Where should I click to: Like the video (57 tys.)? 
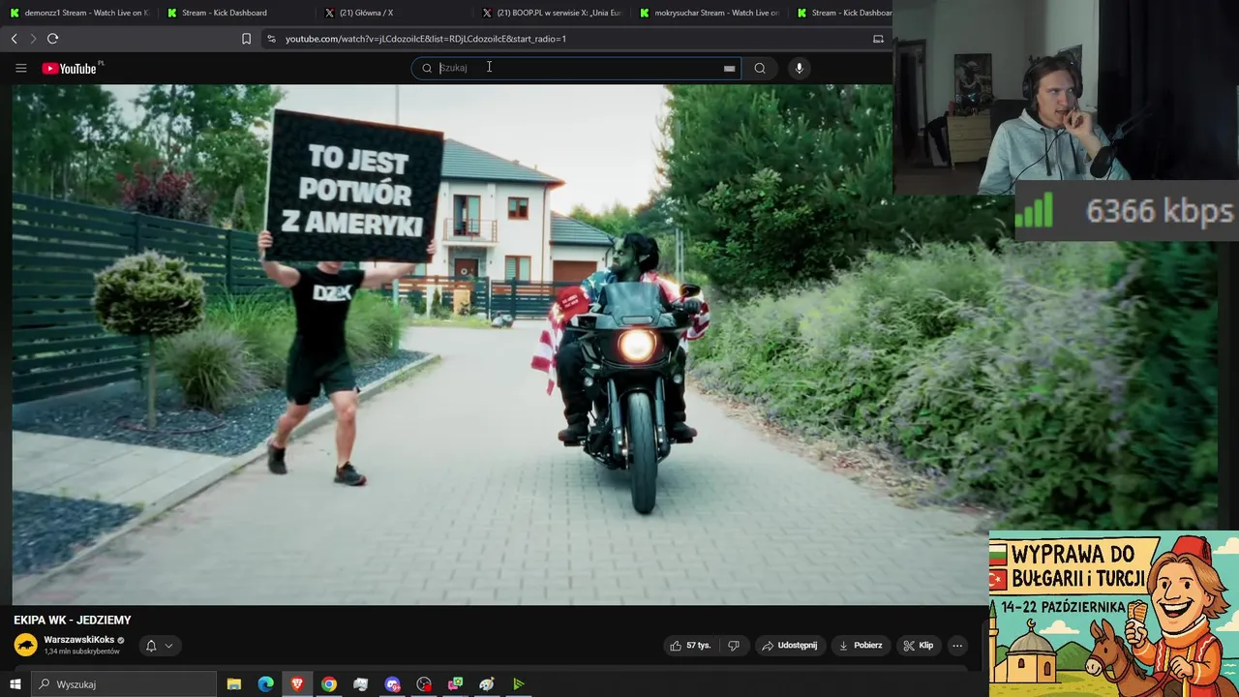(690, 646)
